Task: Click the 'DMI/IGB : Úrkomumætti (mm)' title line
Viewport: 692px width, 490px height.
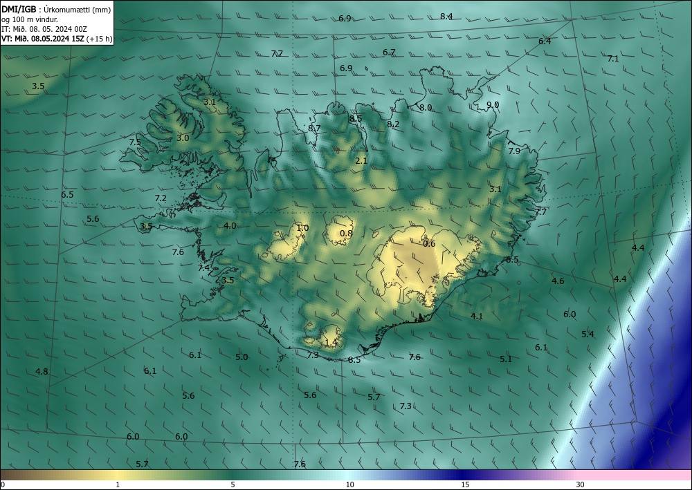Action: pyautogui.click(x=56, y=9)
